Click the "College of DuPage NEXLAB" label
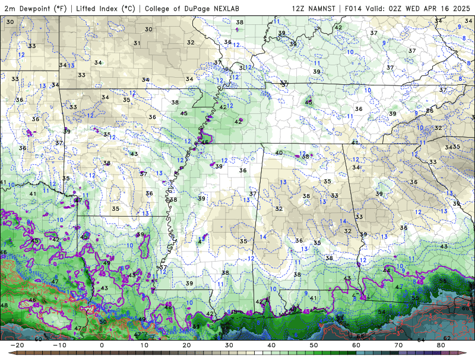The height and width of the screenshot is (356, 475). 192,8
